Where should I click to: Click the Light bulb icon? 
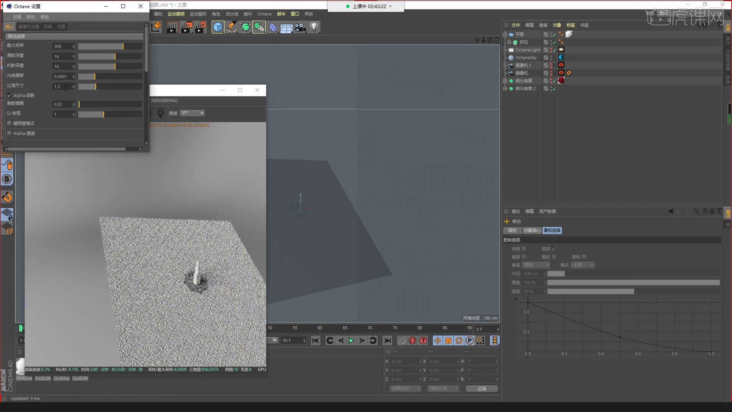coord(314,27)
